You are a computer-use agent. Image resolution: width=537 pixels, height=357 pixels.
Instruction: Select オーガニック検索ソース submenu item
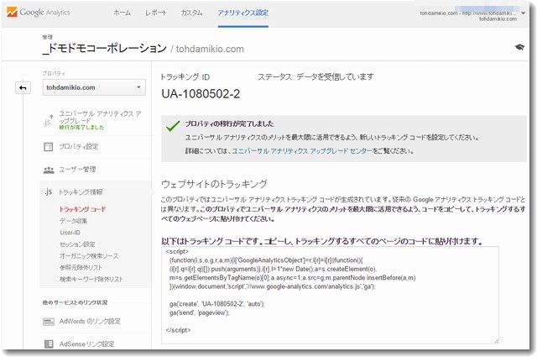pyautogui.click(x=89, y=256)
